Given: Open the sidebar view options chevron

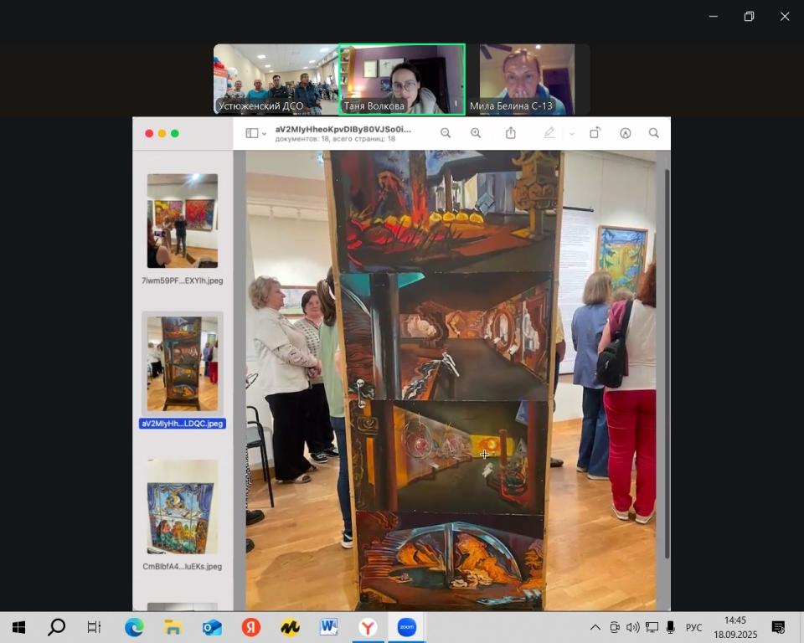Looking at the screenshot, I should tap(264, 134).
